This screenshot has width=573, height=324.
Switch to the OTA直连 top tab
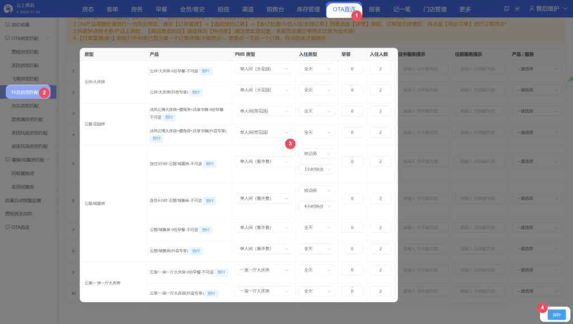click(x=344, y=10)
